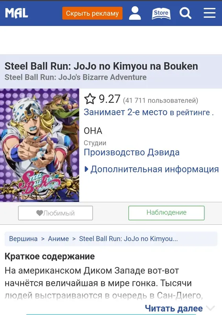Image resolution: width=222 pixels, height=315 pixels.
Task: Click the 41 711 пользователей count
Action: coord(160,100)
